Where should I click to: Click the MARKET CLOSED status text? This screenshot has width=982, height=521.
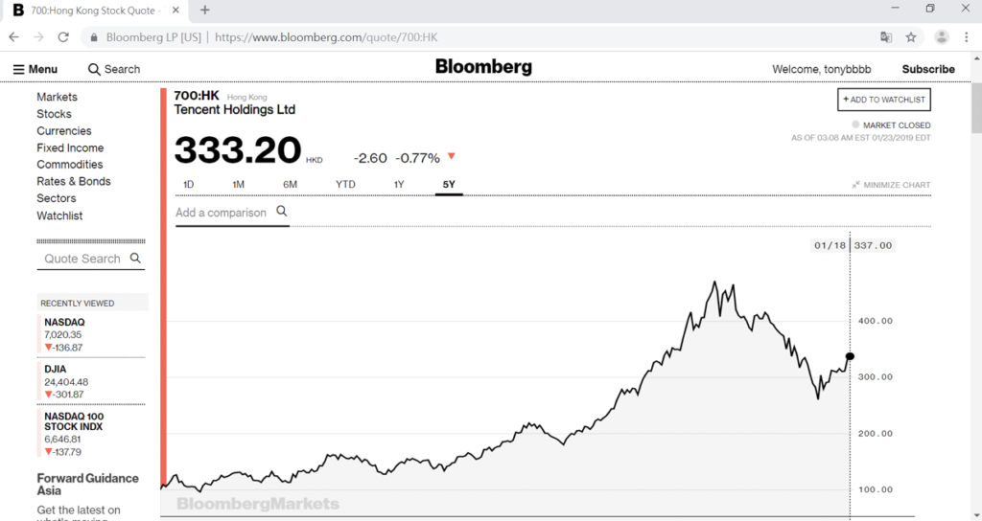897,125
